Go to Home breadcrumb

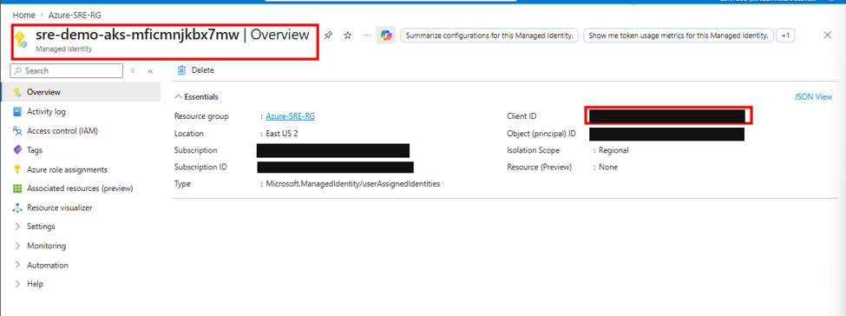click(x=23, y=15)
